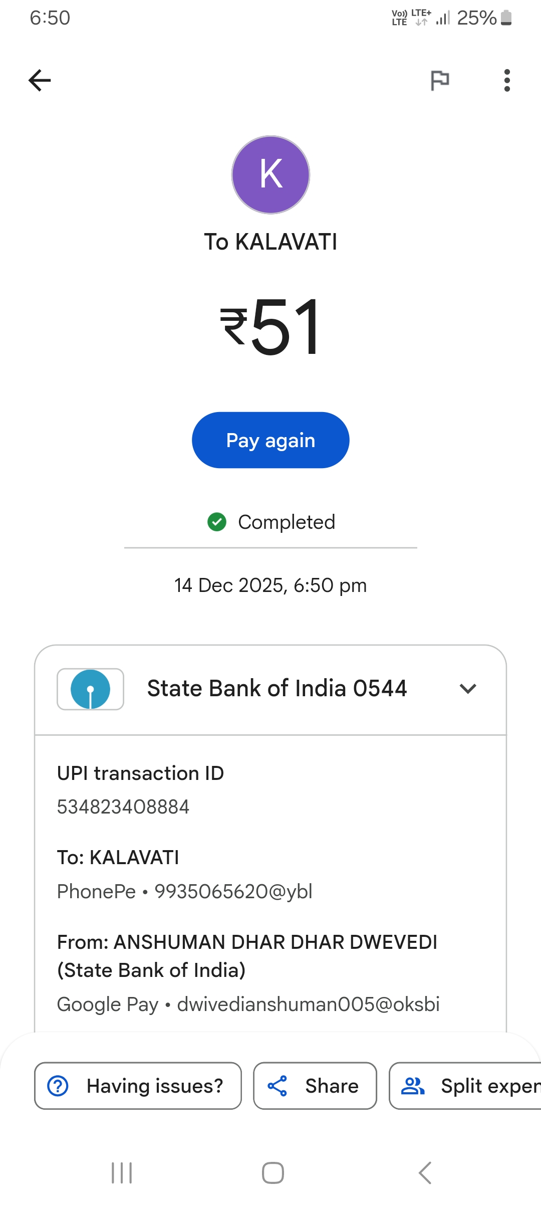
Task: Open recent apps from navigation bar
Action: click(x=122, y=1173)
